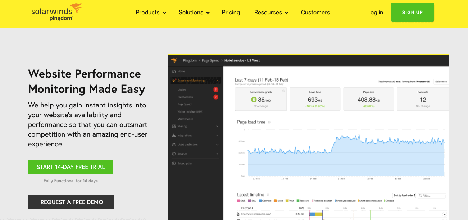Click the Hotel service - US West title
This screenshot has height=220, width=468.
[x=242, y=60]
